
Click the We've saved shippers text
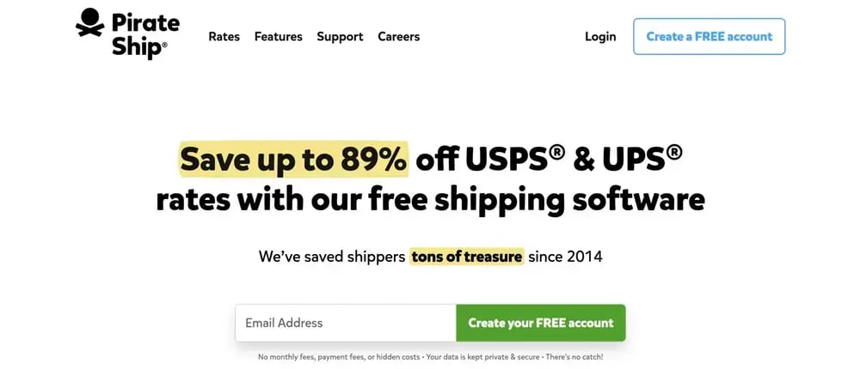pos(331,257)
